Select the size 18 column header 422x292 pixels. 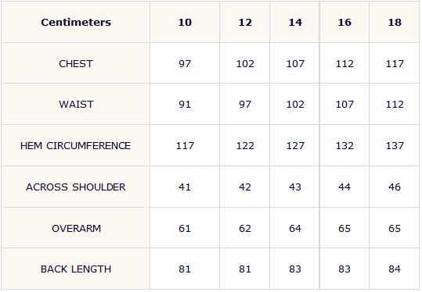point(395,23)
